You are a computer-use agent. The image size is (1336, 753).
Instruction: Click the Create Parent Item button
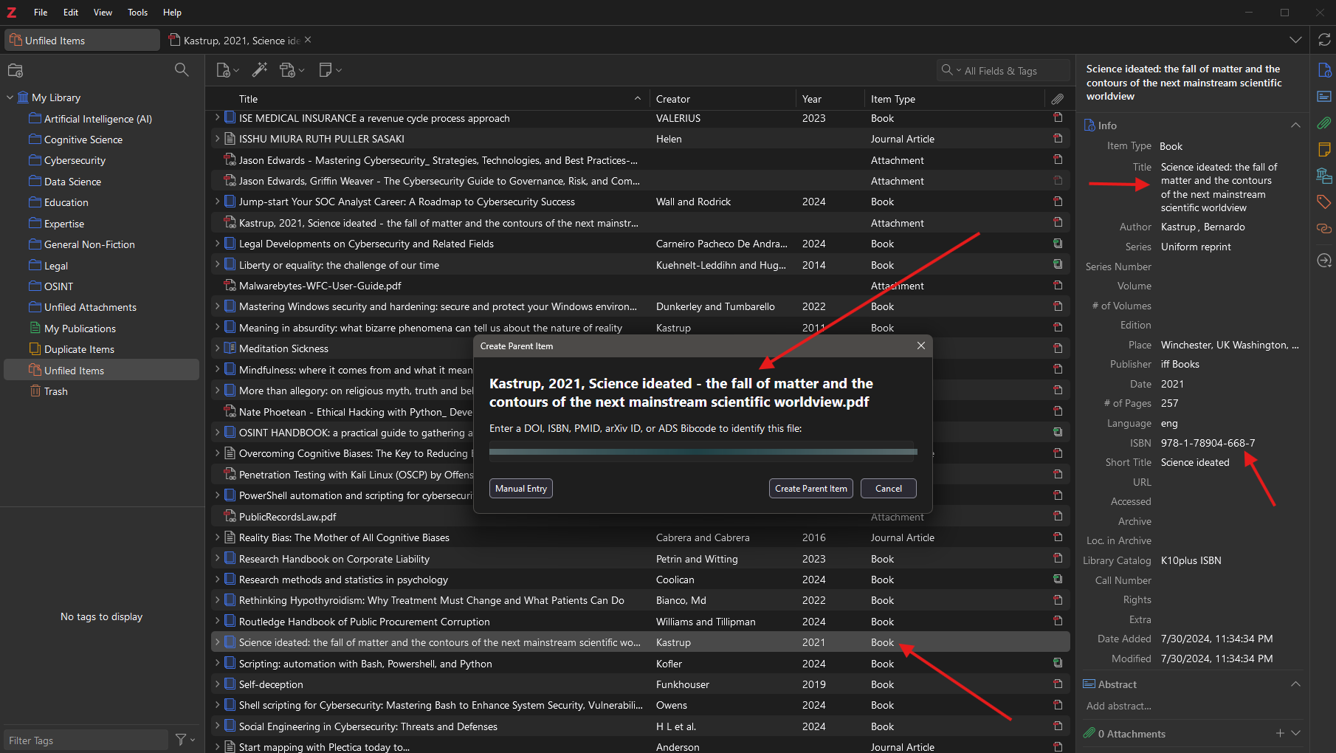click(811, 488)
